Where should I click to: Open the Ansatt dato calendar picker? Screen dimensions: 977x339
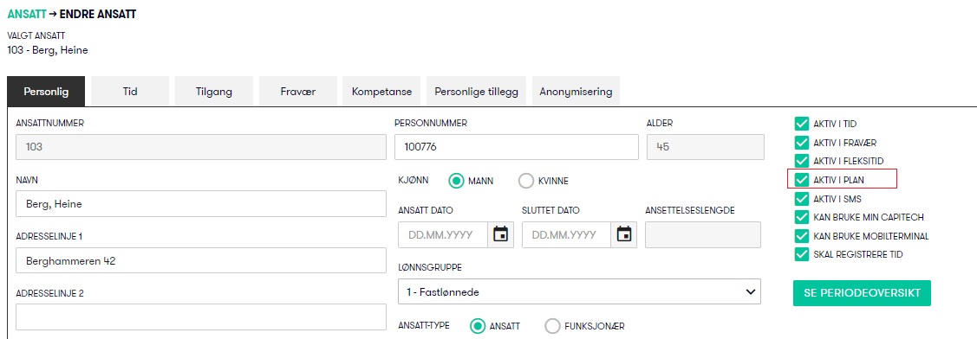point(500,234)
